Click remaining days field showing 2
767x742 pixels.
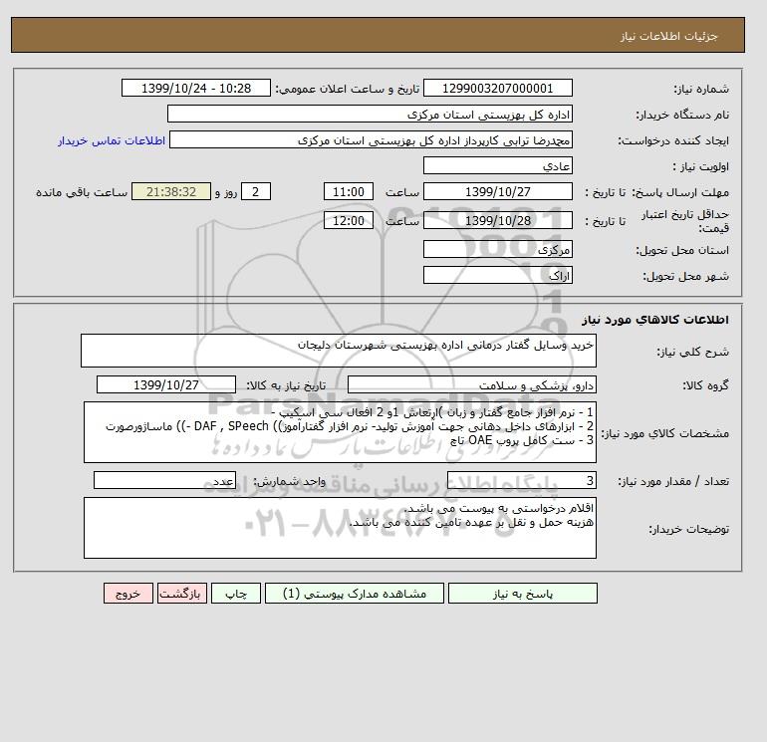click(x=255, y=192)
